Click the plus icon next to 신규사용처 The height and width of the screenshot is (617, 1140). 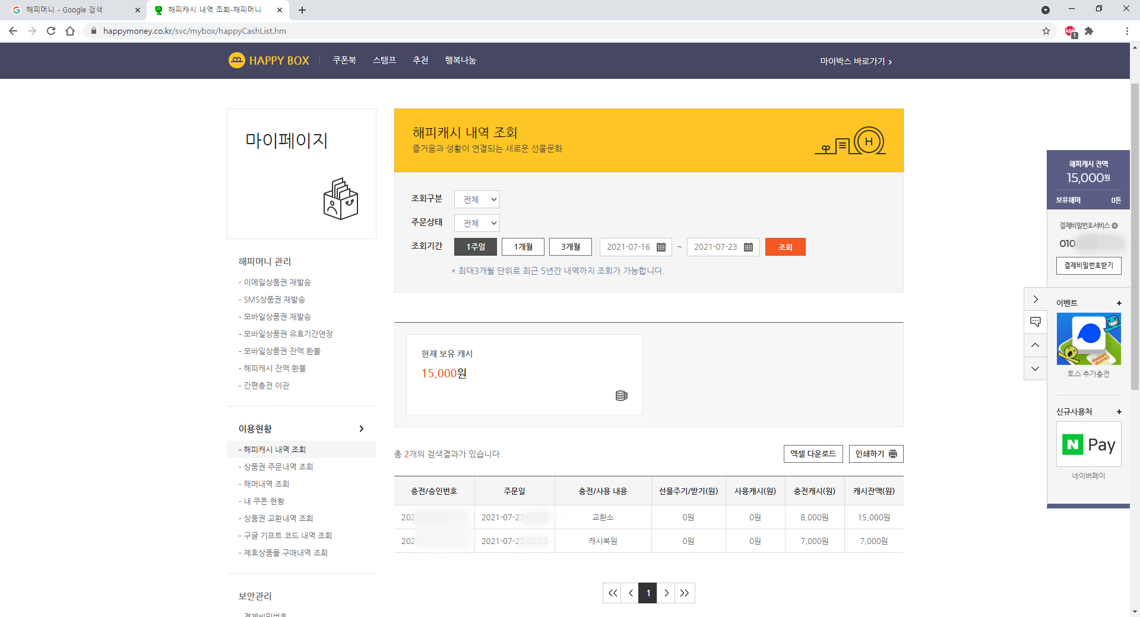[x=1119, y=412]
